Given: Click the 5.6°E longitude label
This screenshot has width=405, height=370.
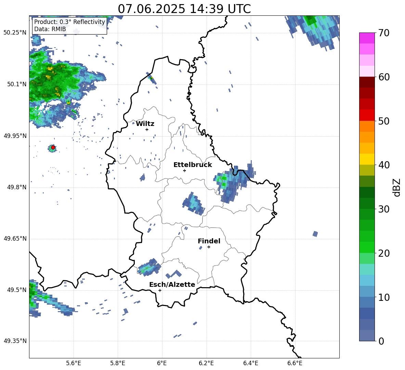Looking at the screenshot, I should (x=74, y=363).
